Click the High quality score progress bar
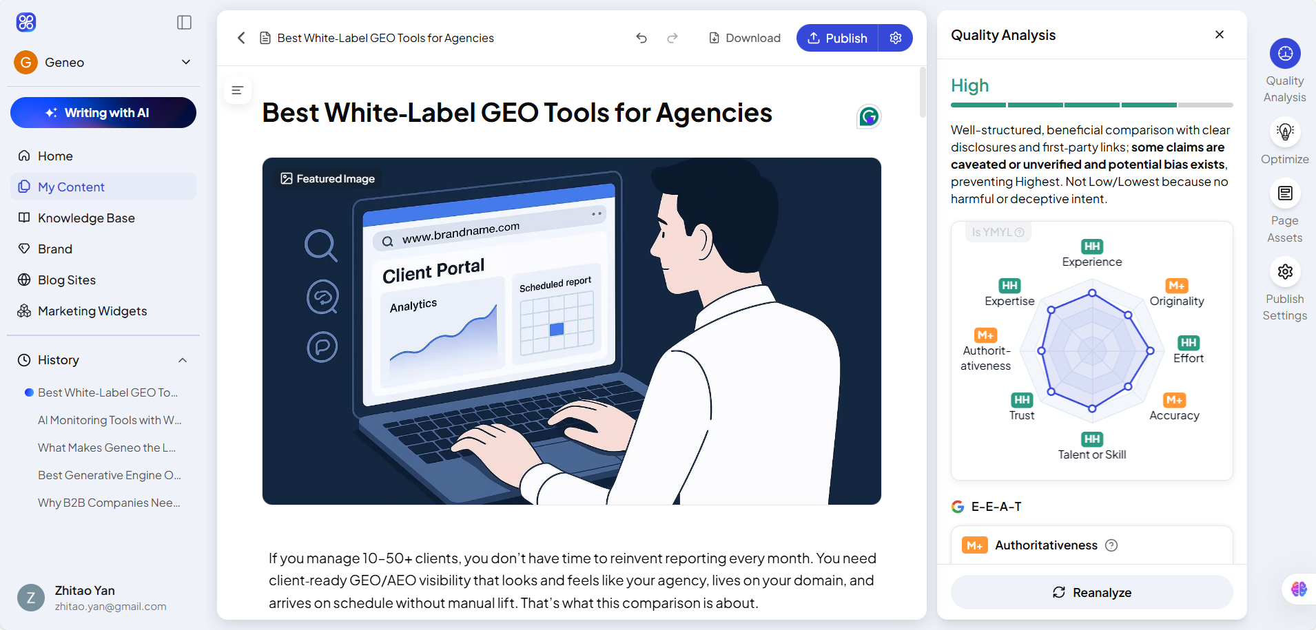Viewport: 1316px width, 630px height. point(1092,105)
